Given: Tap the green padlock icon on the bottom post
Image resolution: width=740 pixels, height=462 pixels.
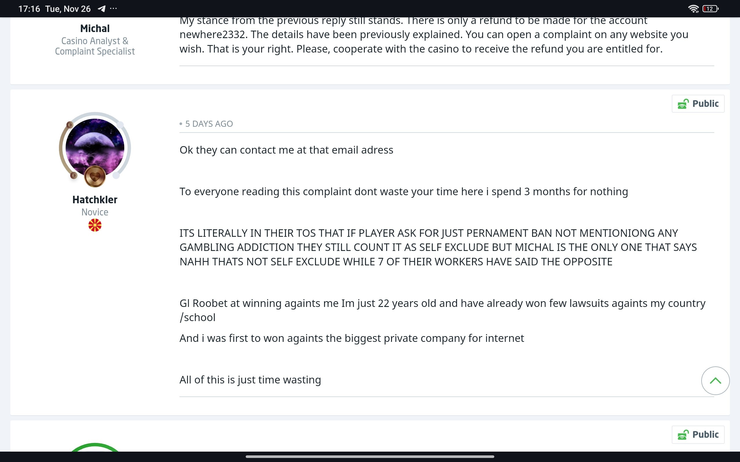Looking at the screenshot, I should tap(683, 435).
